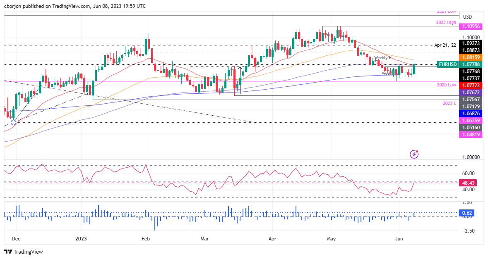
Task: Click the magenta 1.06359 price label
Action: click(x=471, y=120)
